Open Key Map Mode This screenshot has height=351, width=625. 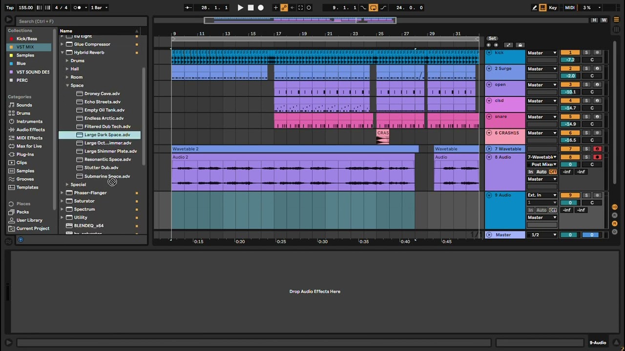pyautogui.click(x=553, y=7)
